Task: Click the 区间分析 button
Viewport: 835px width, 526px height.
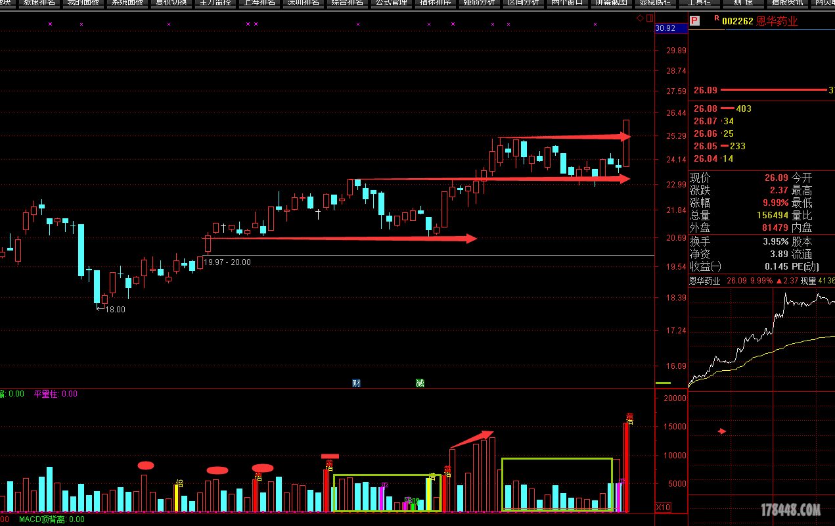Action: tap(523, 3)
